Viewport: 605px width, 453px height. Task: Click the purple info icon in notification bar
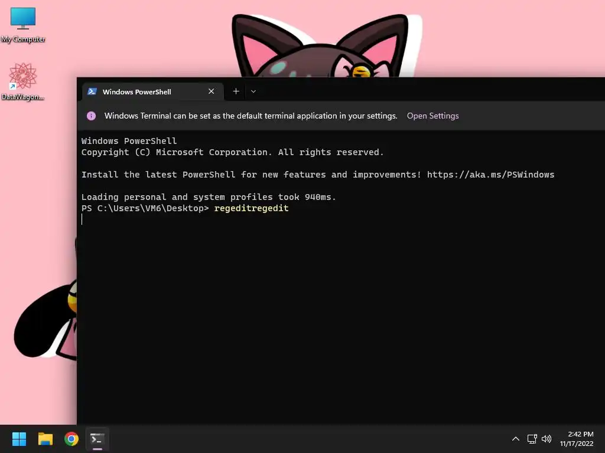click(91, 116)
